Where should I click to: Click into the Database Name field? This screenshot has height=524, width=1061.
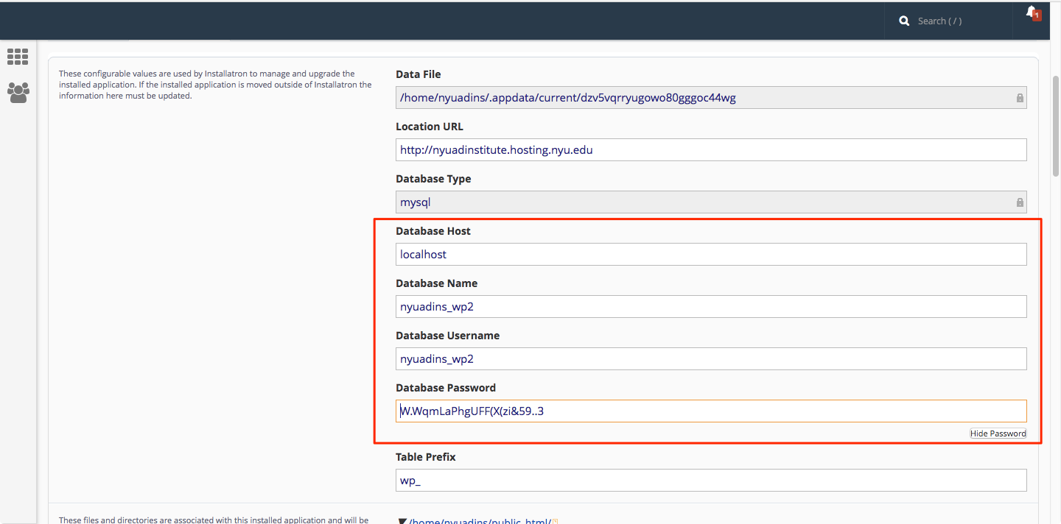(711, 306)
